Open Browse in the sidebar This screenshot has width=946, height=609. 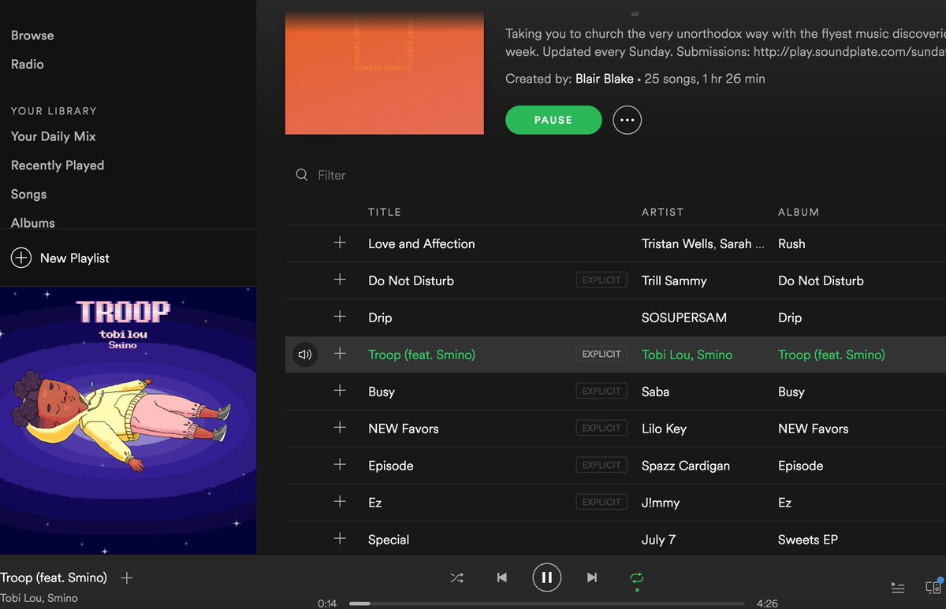(32, 35)
